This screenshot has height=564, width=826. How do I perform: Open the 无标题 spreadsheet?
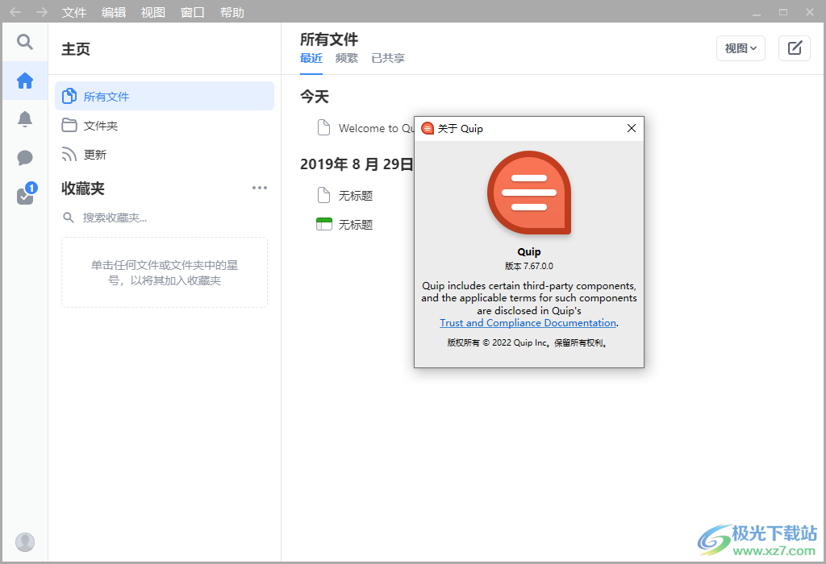[x=356, y=225]
